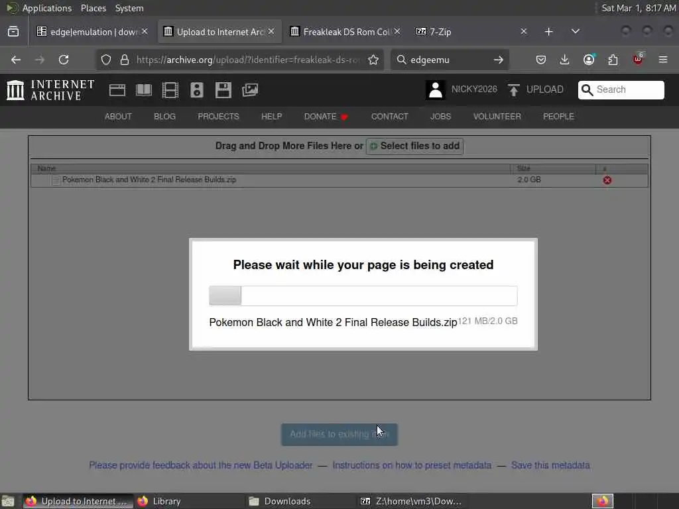Click the Save this metadata link
Image resolution: width=679 pixels, height=509 pixels.
coord(550,465)
